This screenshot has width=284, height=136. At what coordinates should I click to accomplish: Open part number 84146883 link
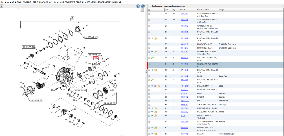(x=184, y=38)
